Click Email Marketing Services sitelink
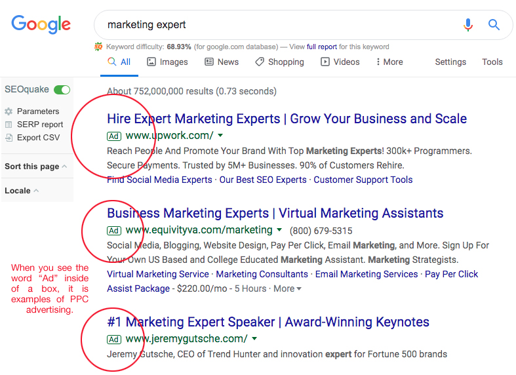The image size is (516, 375). click(x=367, y=274)
